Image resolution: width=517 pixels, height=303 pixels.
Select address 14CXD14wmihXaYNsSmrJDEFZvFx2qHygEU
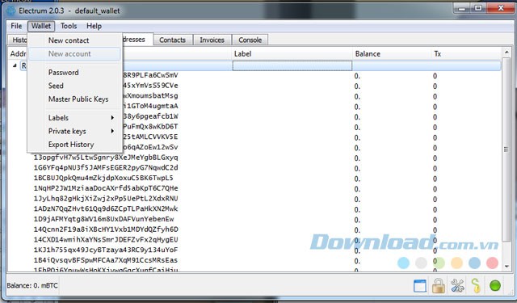tap(106, 239)
